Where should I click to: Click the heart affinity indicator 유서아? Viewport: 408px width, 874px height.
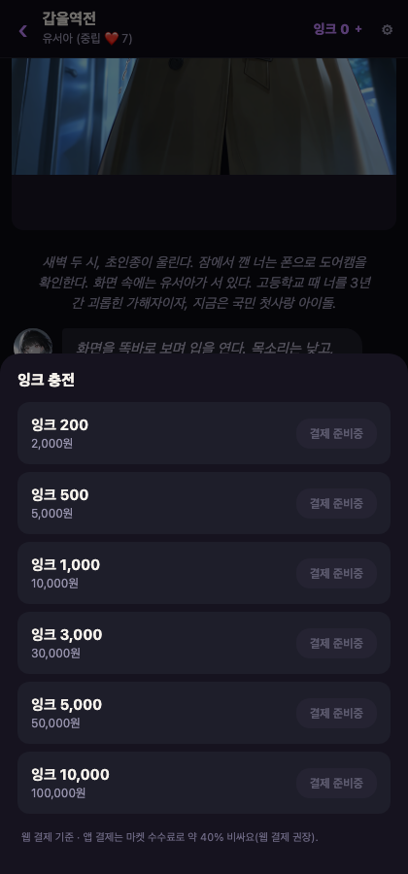click(x=87, y=39)
